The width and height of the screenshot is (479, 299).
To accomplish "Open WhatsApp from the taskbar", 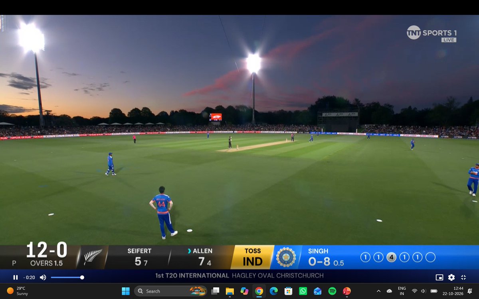I will click(x=303, y=291).
